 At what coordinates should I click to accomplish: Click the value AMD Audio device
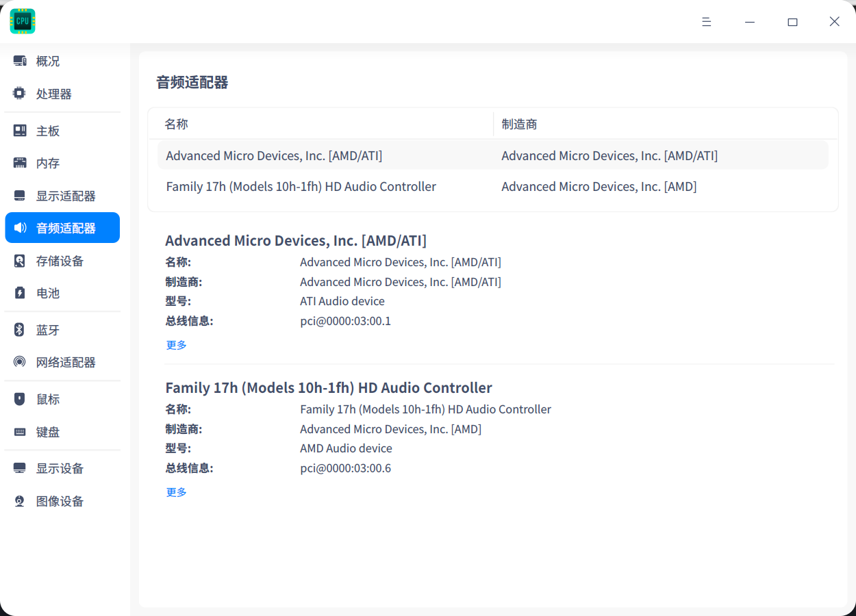click(346, 448)
